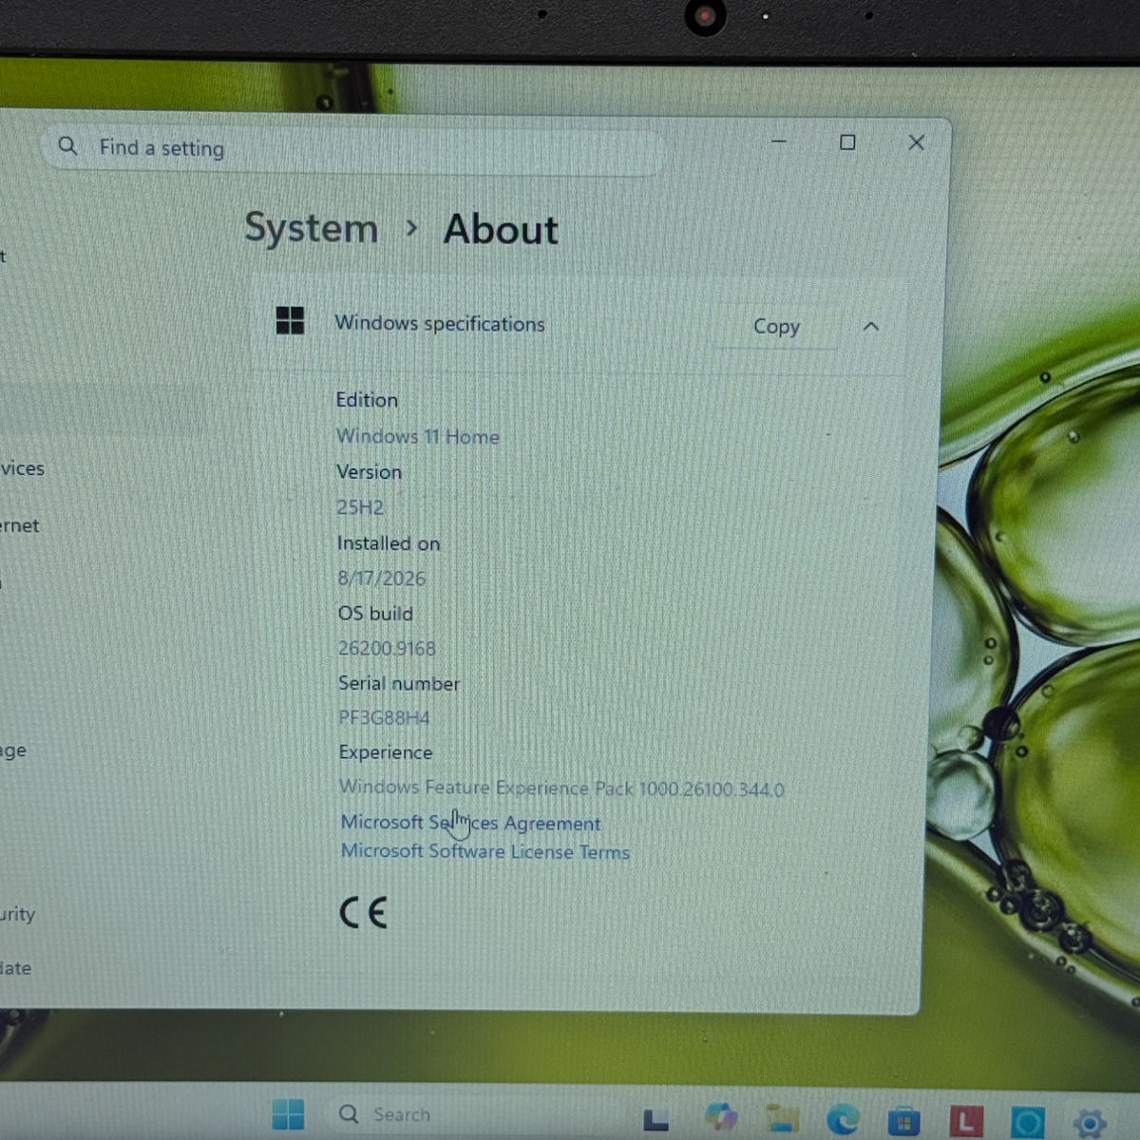Open the Microsoft Software License Terms link
The width and height of the screenshot is (1140, 1140).
click(x=484, y=851)
